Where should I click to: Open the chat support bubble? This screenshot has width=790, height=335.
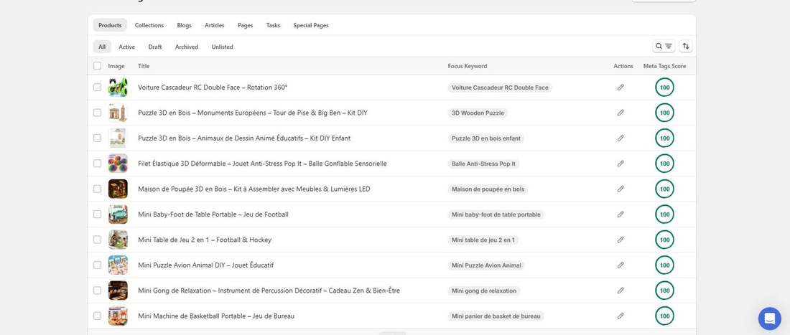769,319
